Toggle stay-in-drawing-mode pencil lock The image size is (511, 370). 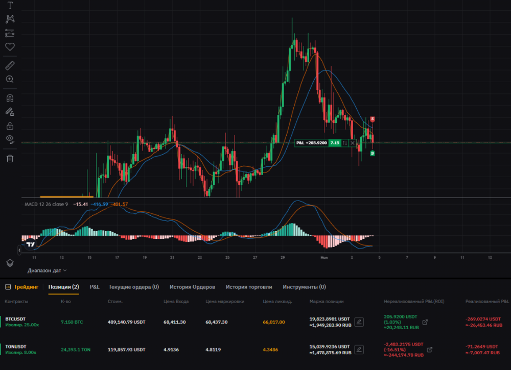click(10, 111)
